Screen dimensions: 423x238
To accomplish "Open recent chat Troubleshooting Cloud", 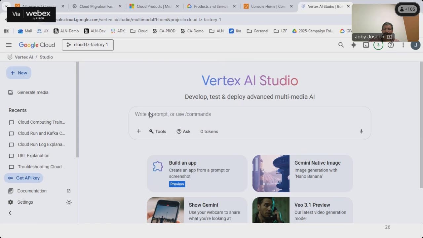I will [37, 167].
